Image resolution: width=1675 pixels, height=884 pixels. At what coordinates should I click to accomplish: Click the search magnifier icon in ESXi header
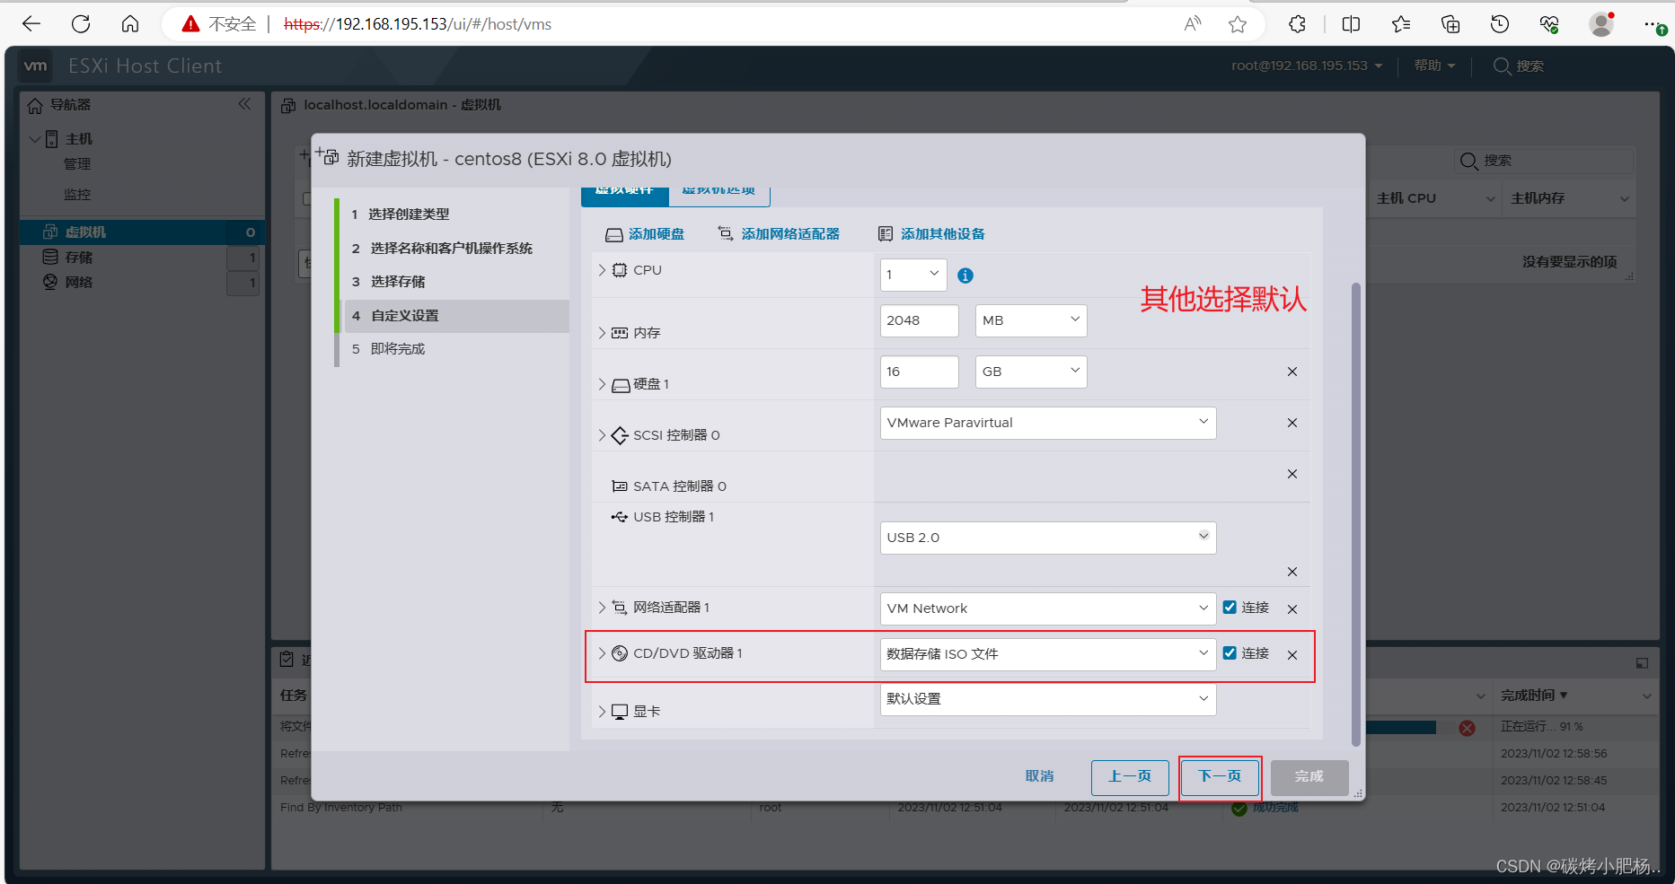(1502, 66)
